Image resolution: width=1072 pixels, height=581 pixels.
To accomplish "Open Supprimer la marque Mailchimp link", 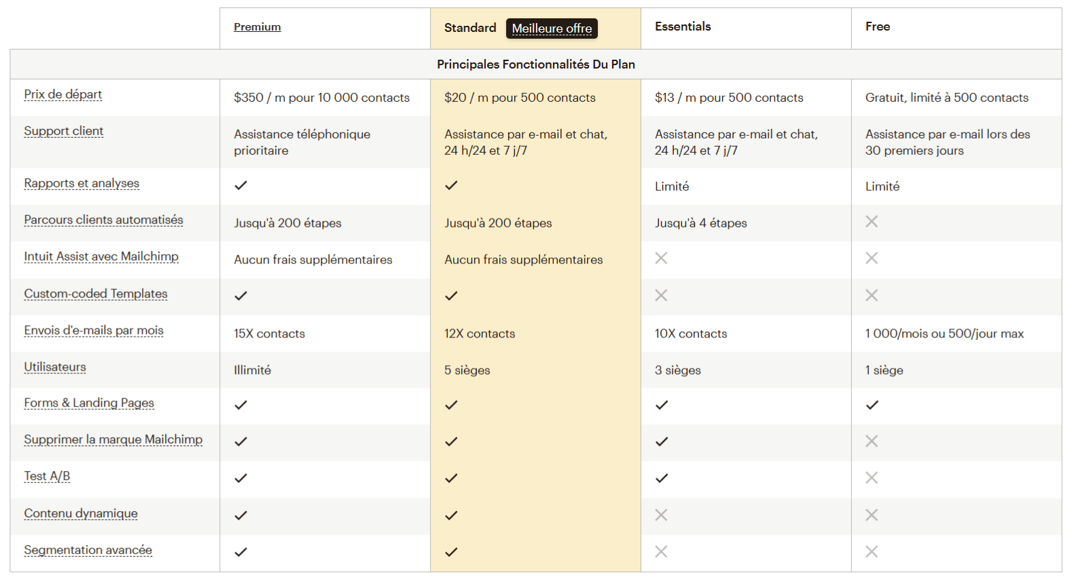I will (113, 440).
